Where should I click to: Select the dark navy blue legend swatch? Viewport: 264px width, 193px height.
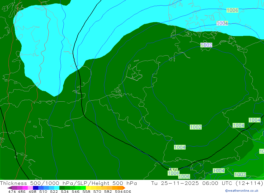pos(36,188)
